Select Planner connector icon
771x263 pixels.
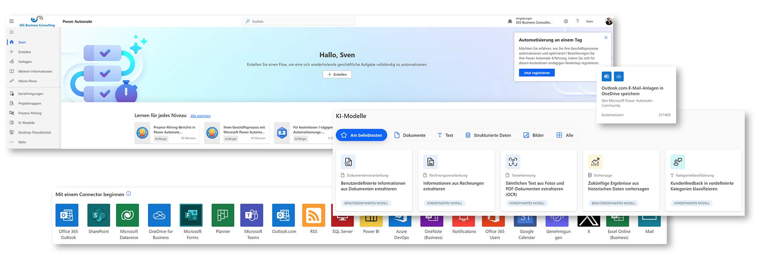223,215
